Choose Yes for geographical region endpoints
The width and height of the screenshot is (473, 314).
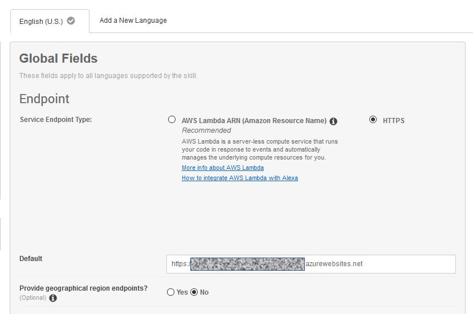[x=170, y=292]
